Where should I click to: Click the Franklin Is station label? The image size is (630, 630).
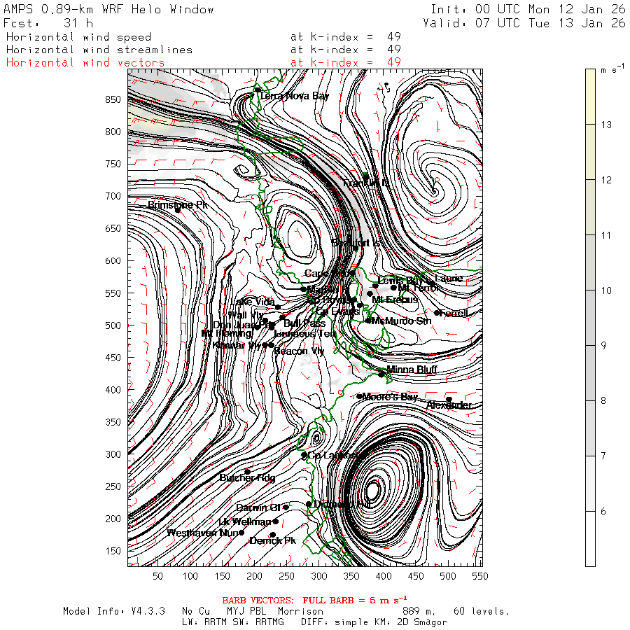[366, 183]
